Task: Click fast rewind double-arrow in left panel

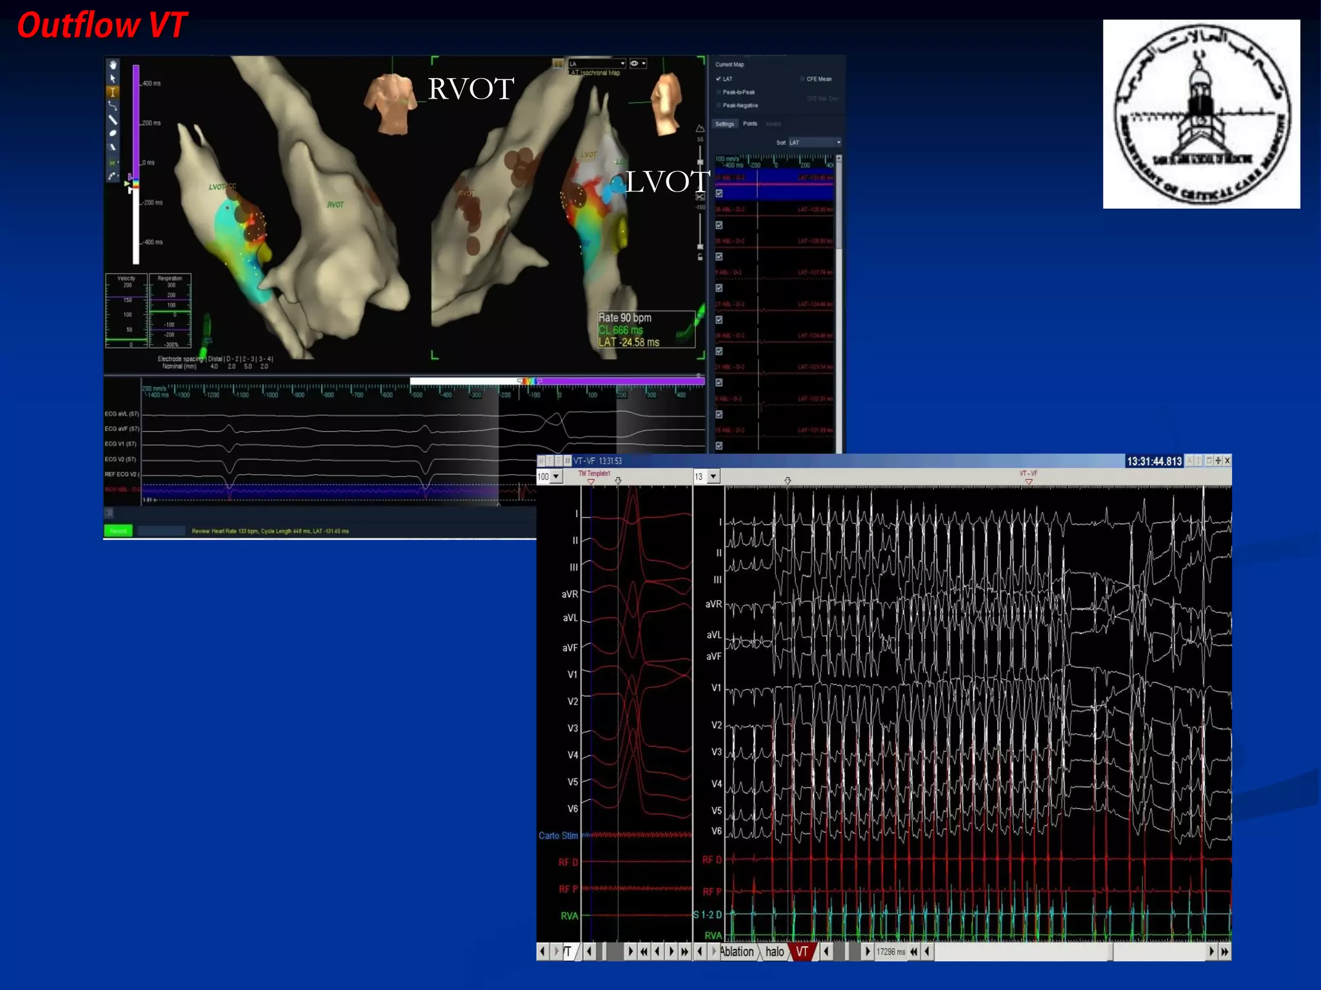Action: (x=643, y=952)
